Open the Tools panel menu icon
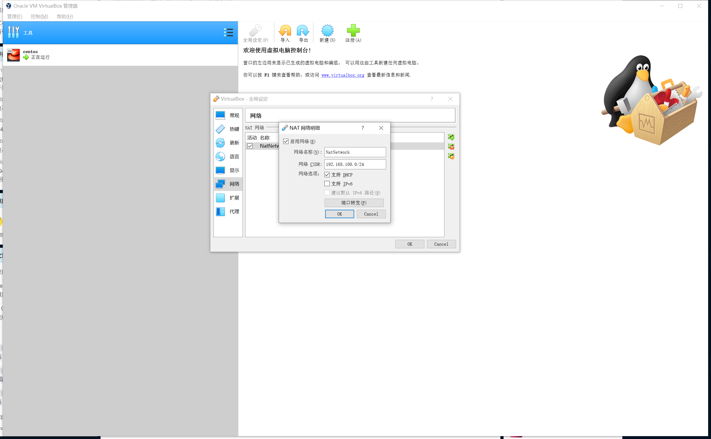Image resolution: width=711 pixels, height=439 pixels. pos(228,32)
